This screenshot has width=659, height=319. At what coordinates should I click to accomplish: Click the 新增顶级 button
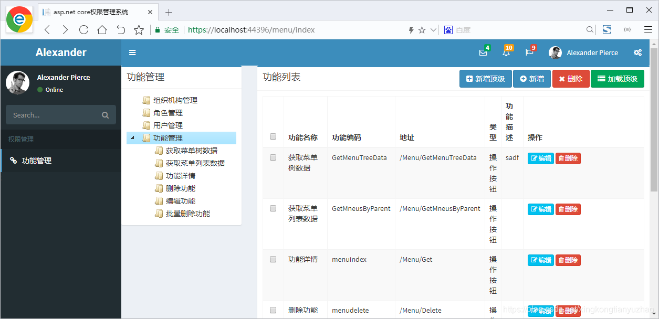point(485,78)
